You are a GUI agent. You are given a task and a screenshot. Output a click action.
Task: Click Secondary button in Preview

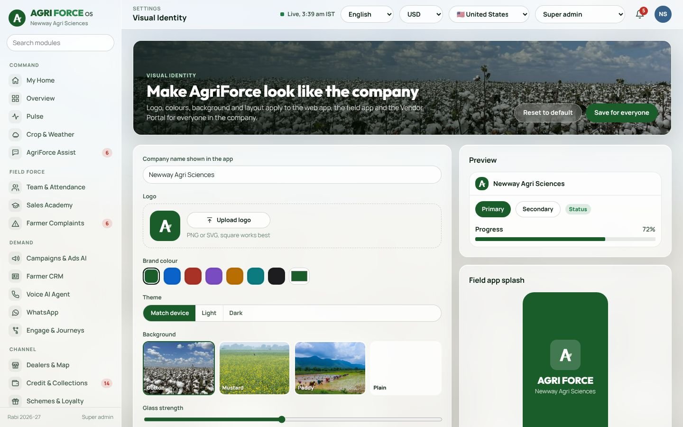tap(538, 209)
